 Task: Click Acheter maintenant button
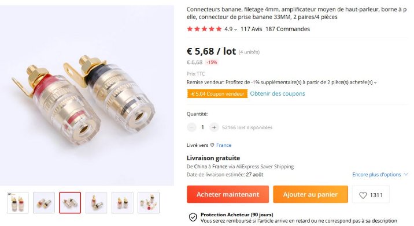point(228,194)
